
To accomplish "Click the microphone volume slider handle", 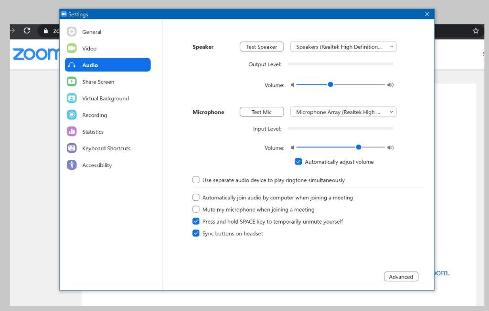I will pos(359,147).
